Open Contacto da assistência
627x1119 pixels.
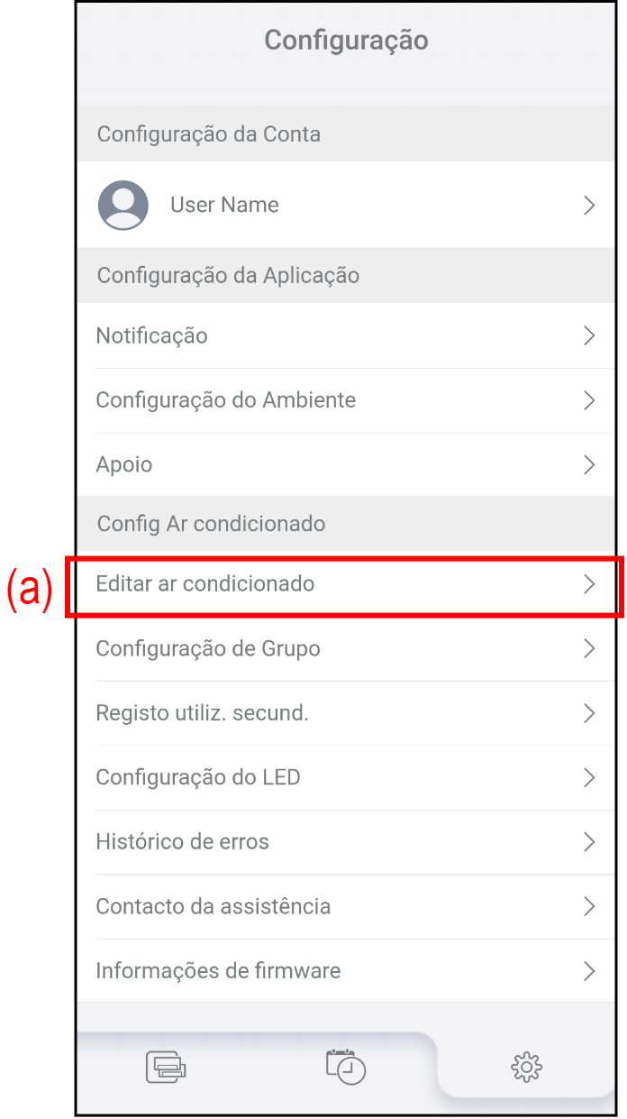pyautogui.click(x=214, y=906)
